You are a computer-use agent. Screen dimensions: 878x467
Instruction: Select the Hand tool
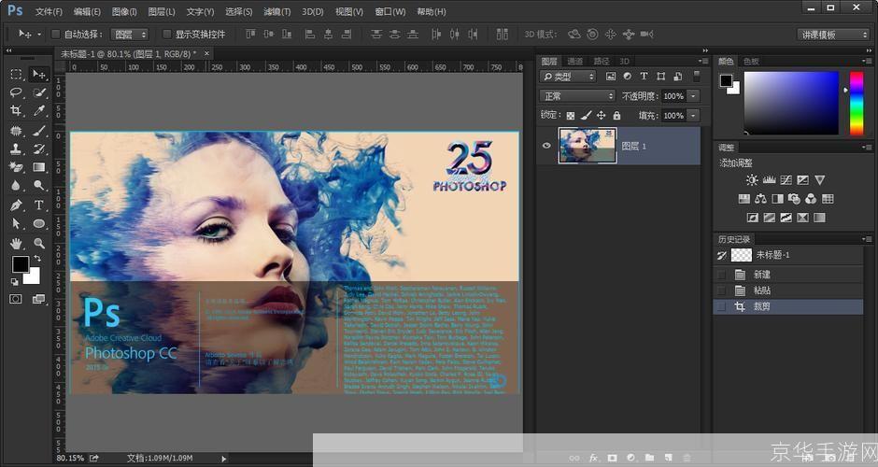click(x=16, y=243)
